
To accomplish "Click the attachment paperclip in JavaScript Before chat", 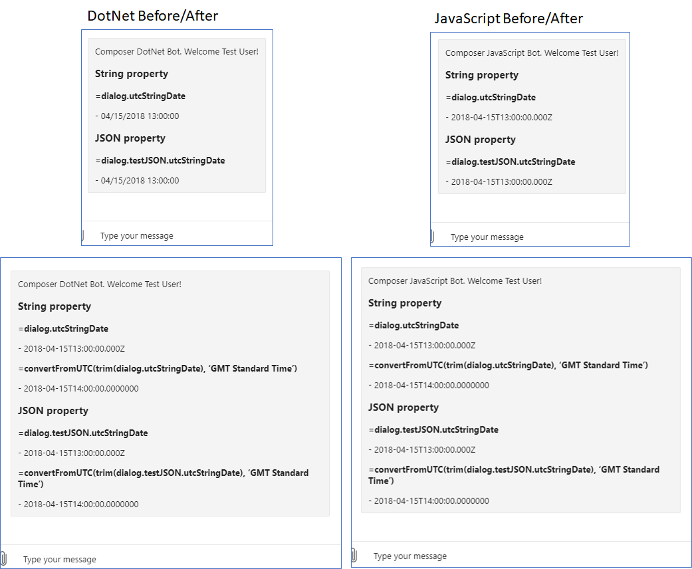I will [433, 235].
